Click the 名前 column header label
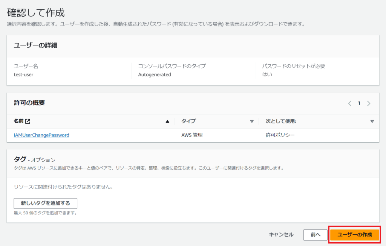The height and width of the screenshot is (246, 386). 18,121
